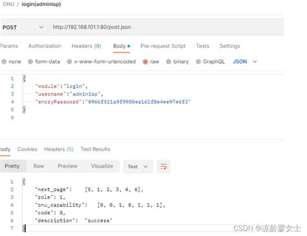This screenshot has width=307, height=236.
Task: Switch response view to Raw
Action: pyautogui.click(x=39, y=166)
